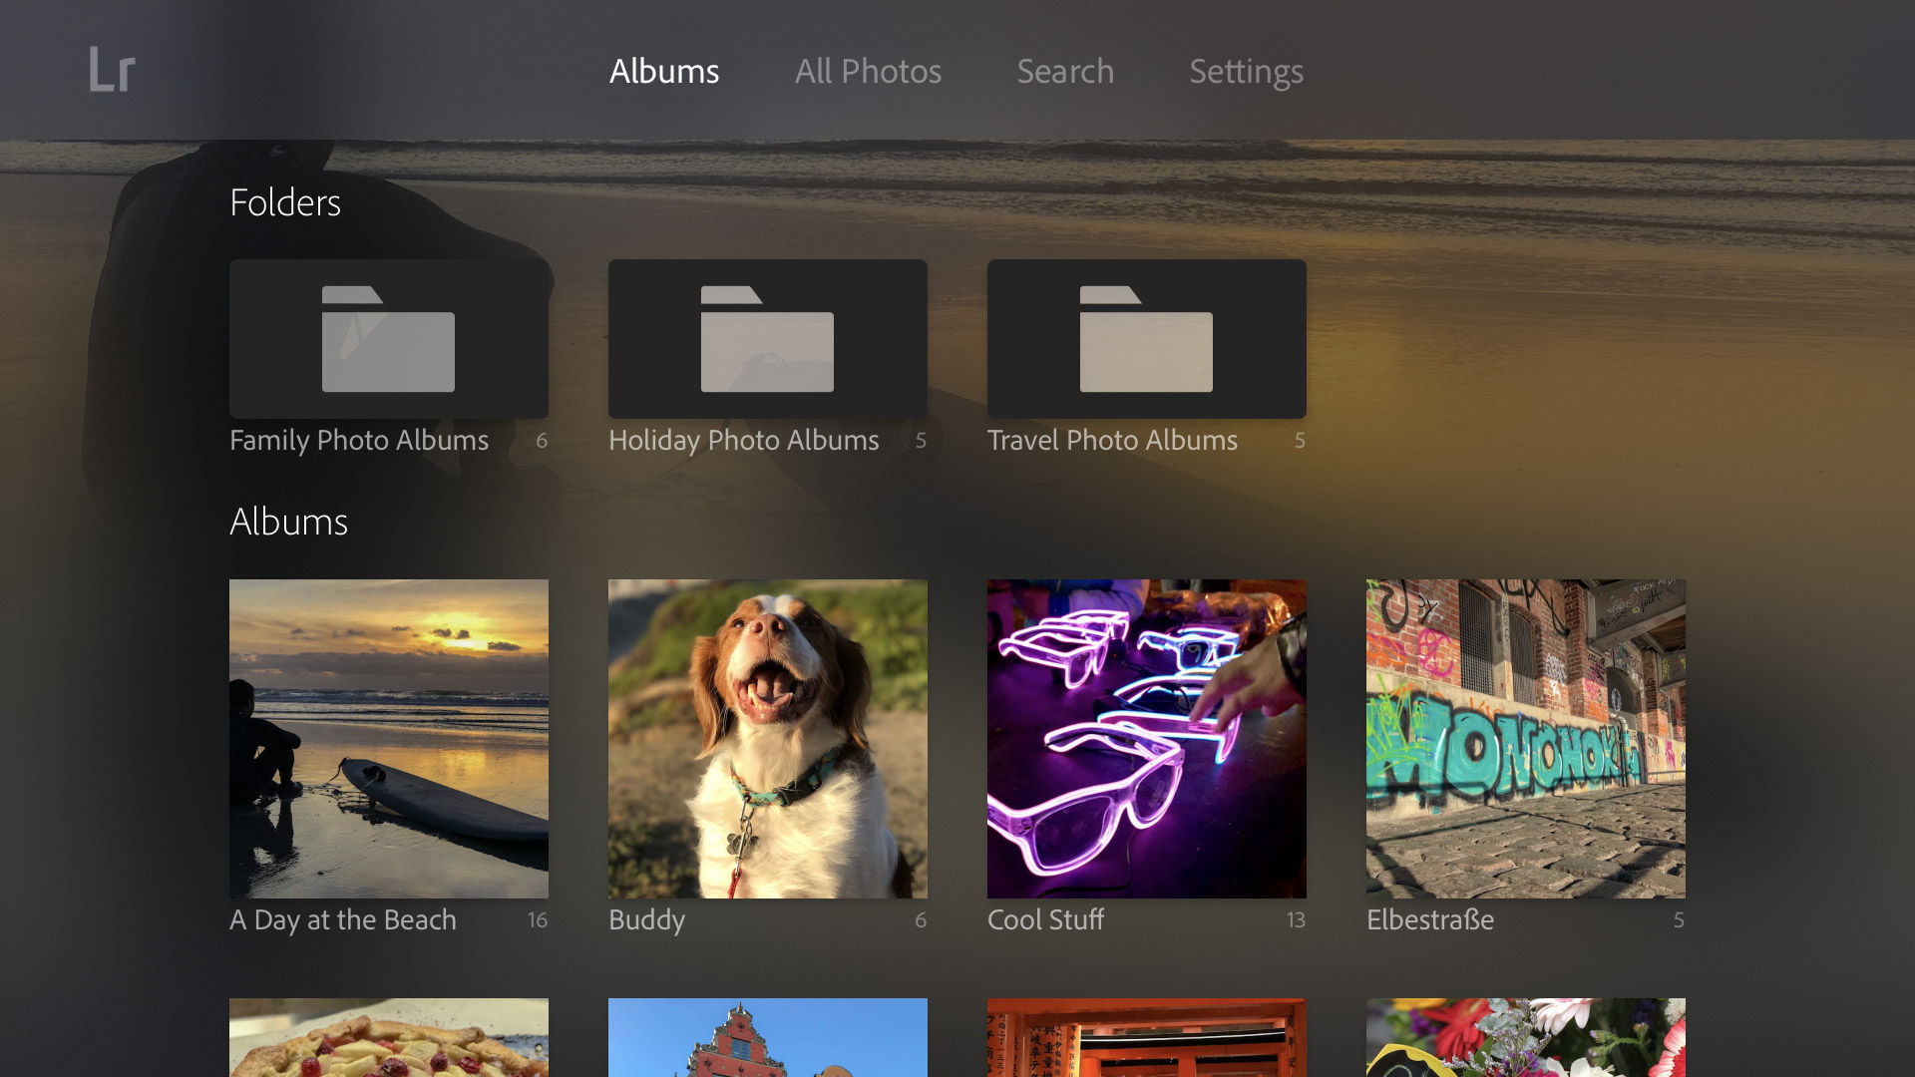Open the red building thumbnail
The image size is (1915, 1077).
(x=767, y=1042)
